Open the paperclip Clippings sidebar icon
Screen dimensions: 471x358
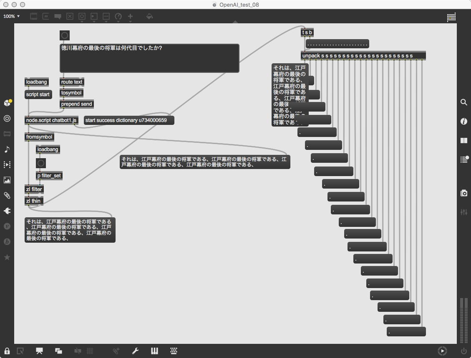pyautogui.click(x=7, y=196)
